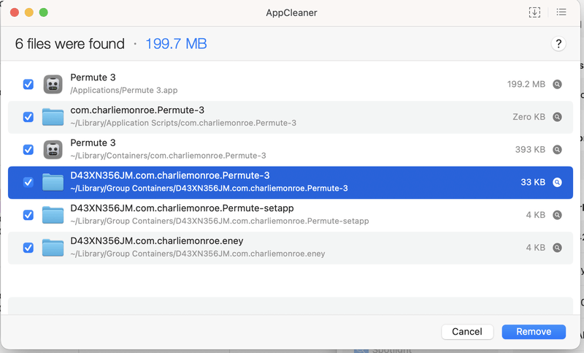Click the Cancel button
Screen dimensions: 584x353
(466, 332)
